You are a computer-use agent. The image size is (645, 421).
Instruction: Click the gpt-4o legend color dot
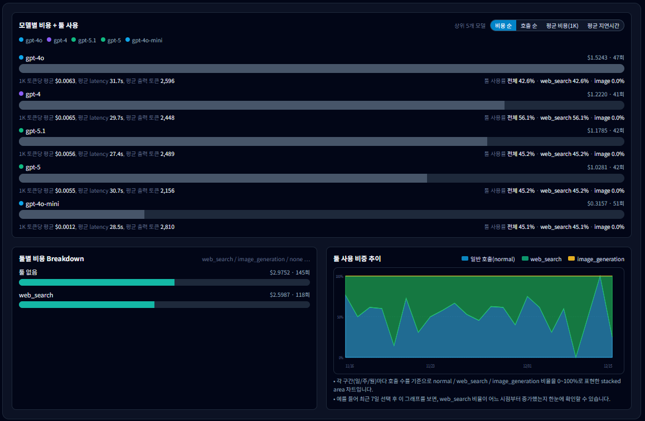21,40
